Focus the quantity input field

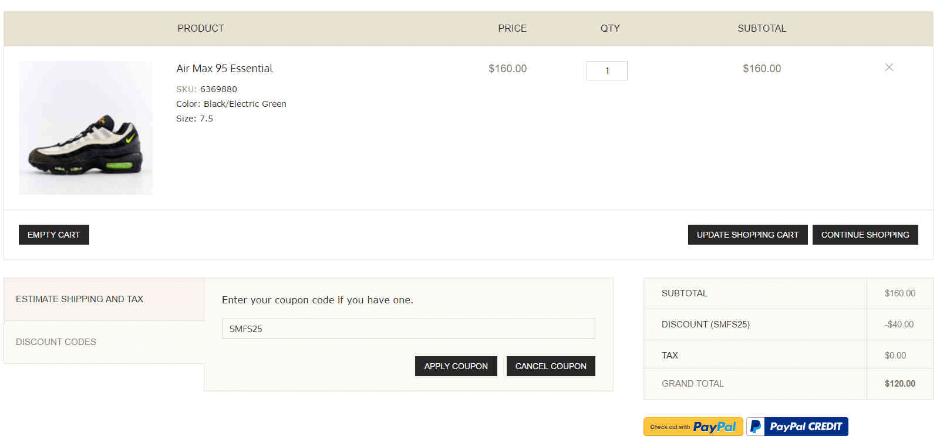pyautogui.click(x=607, y=70)
